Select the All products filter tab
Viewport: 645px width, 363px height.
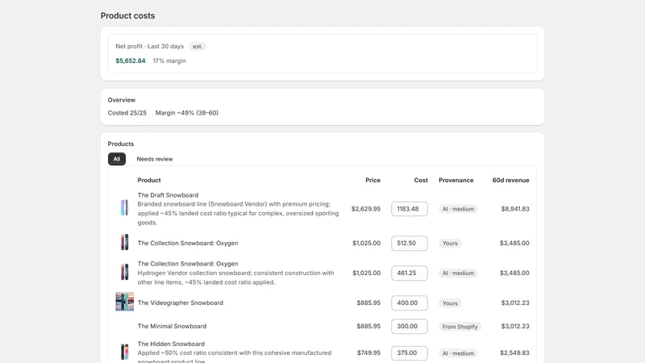pos(117,159)
